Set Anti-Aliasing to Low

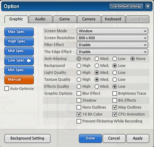(x=115, y=59)
